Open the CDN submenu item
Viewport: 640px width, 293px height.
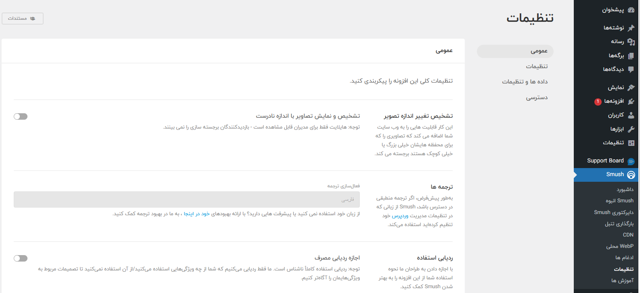pos(628,235)
